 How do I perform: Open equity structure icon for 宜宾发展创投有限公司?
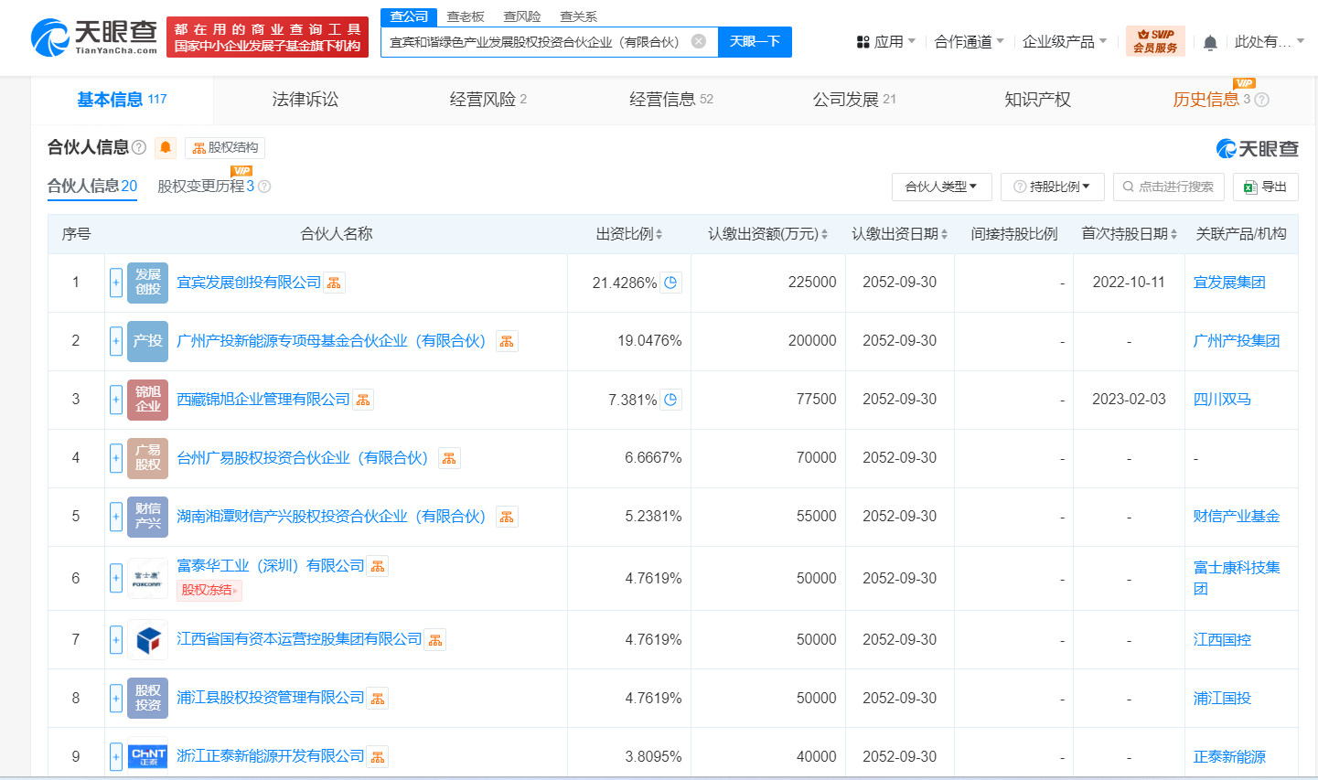335,283
